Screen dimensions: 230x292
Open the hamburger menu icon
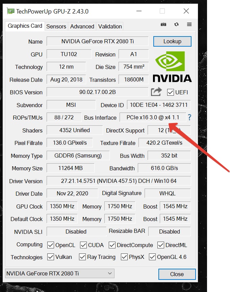[x=189, y=24]
